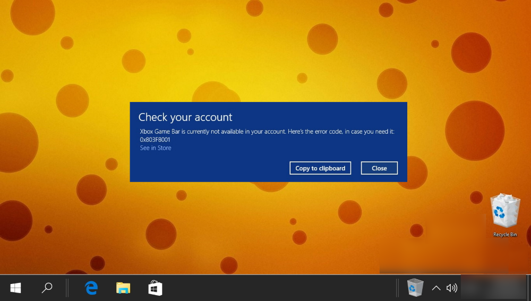Launch Microsoft Edge from taskbar
The image size is (531, 301).
click(91, 288)
